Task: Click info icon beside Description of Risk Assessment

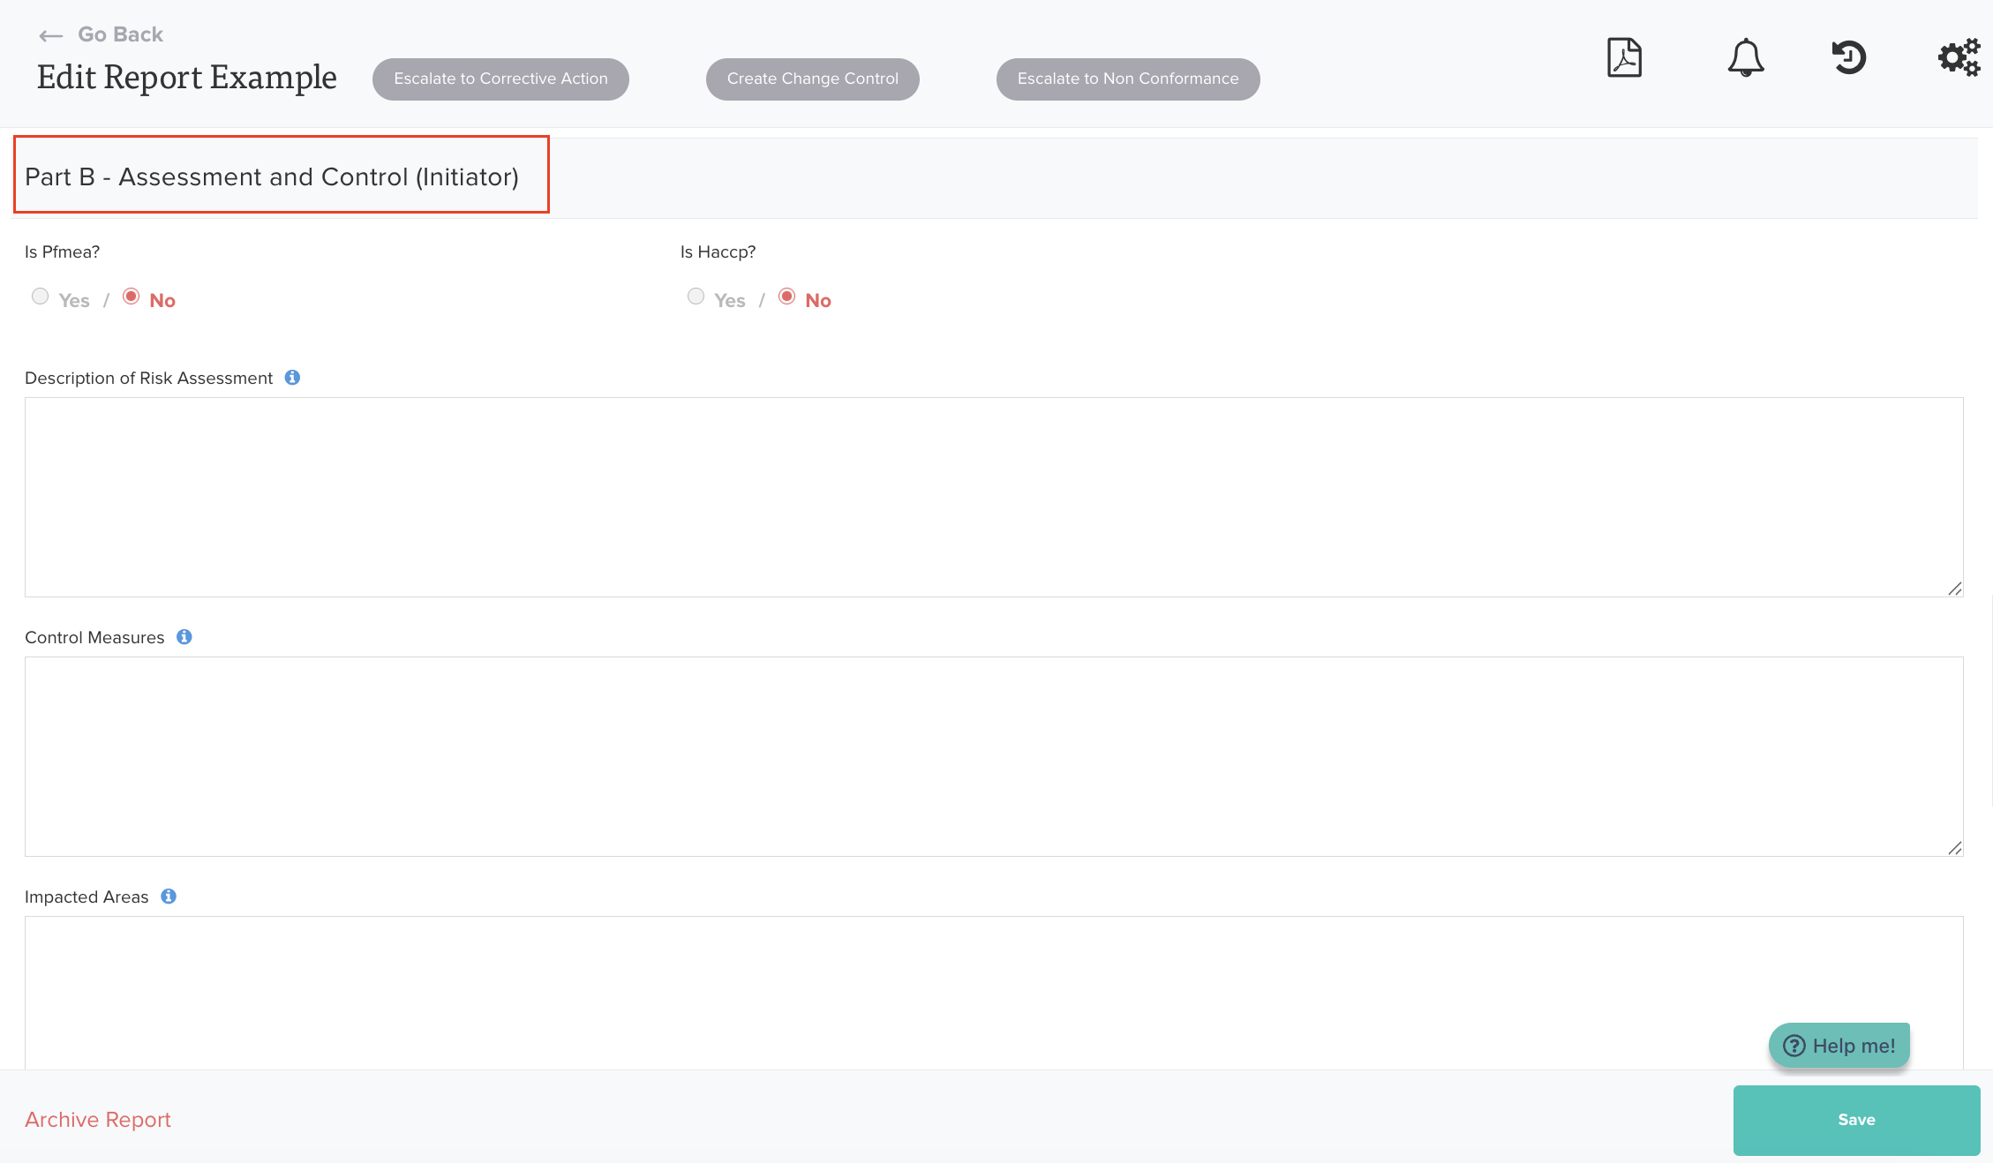Action: coord(292,378)
